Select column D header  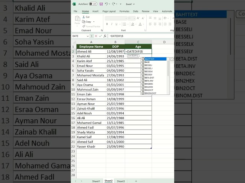(x=164, y=42)
